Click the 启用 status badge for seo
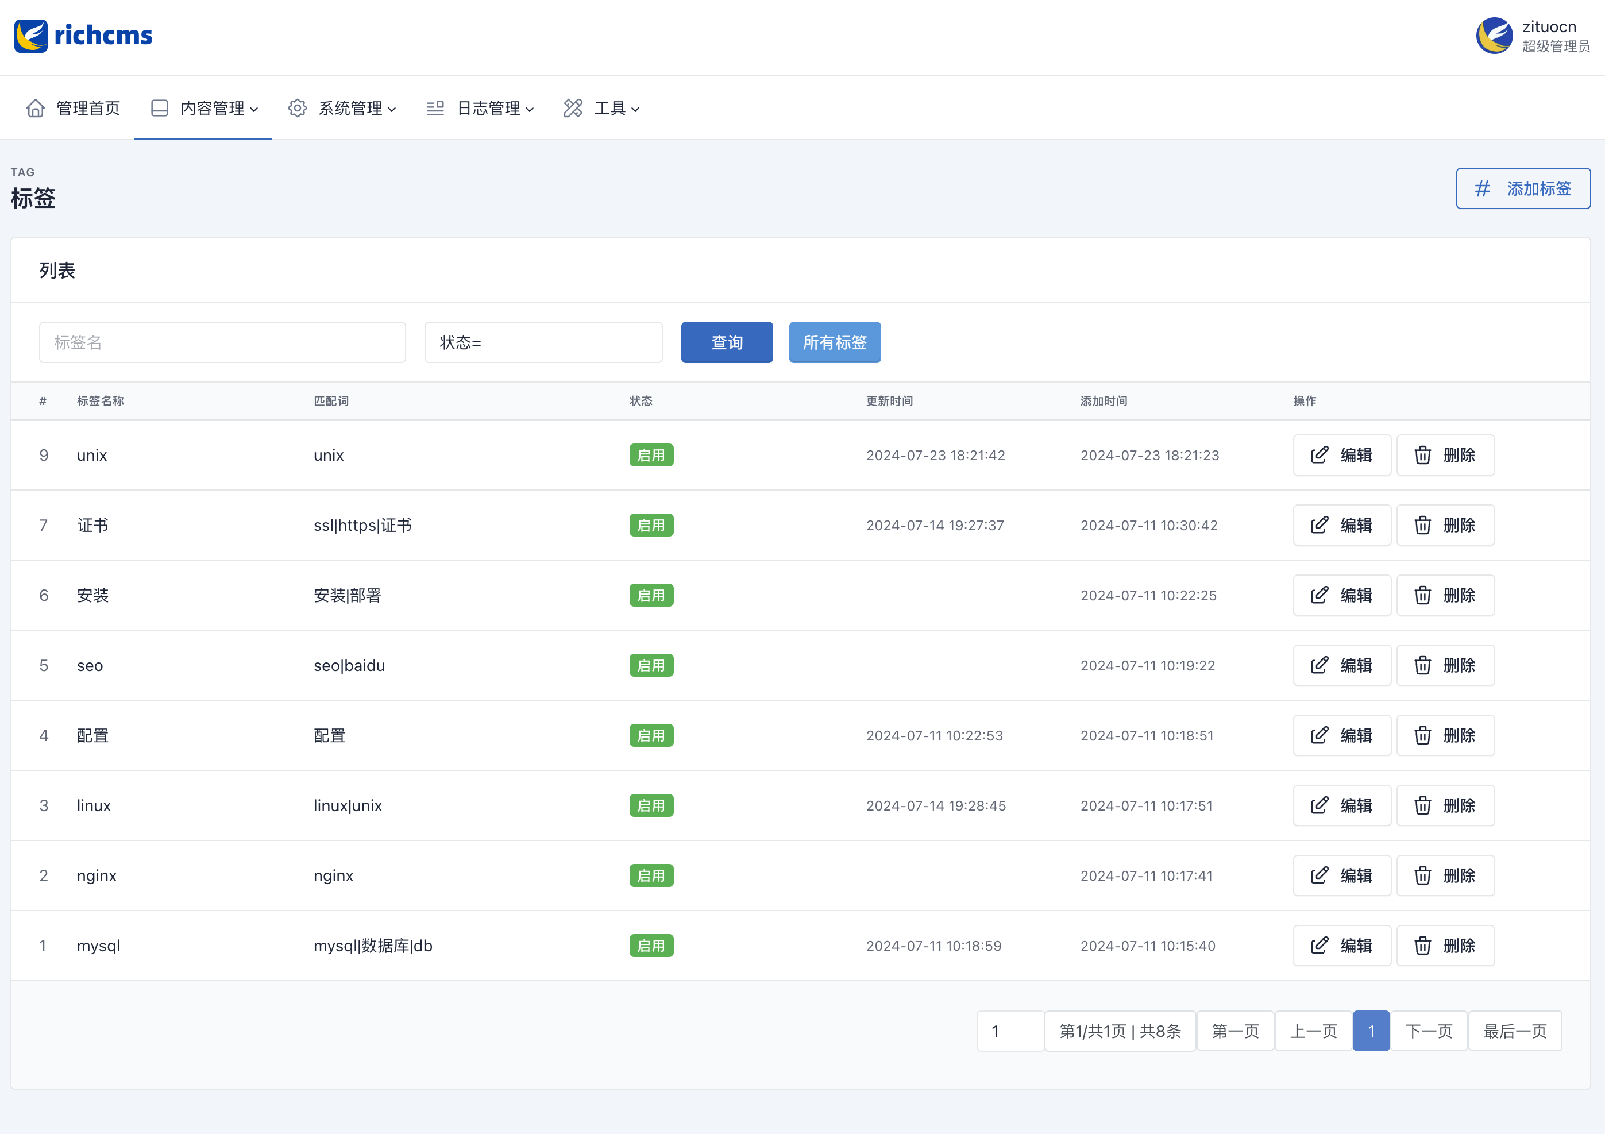 [x=651, y=665]
